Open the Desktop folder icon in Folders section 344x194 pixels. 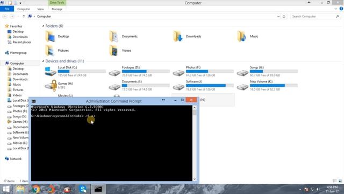(50, 36)
